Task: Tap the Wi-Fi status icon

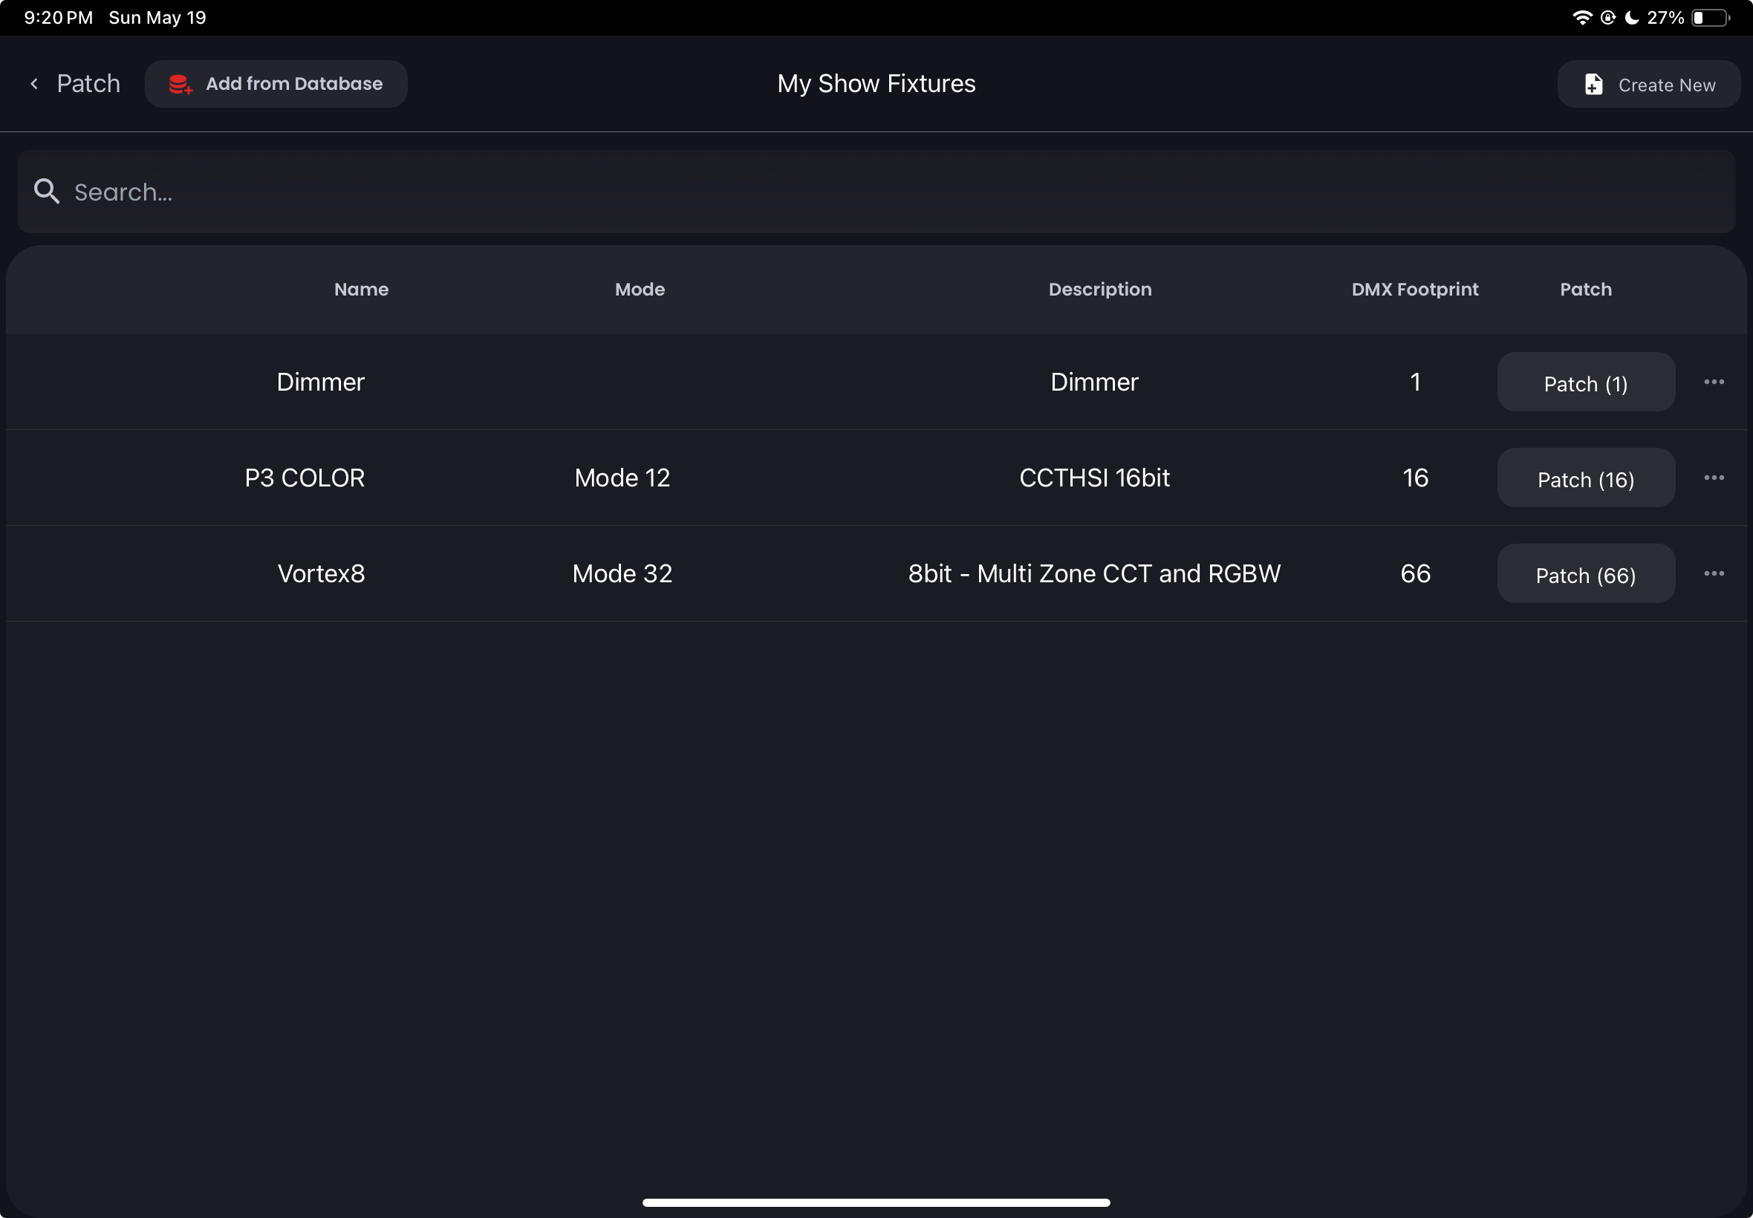Action: click(1582, 18)
